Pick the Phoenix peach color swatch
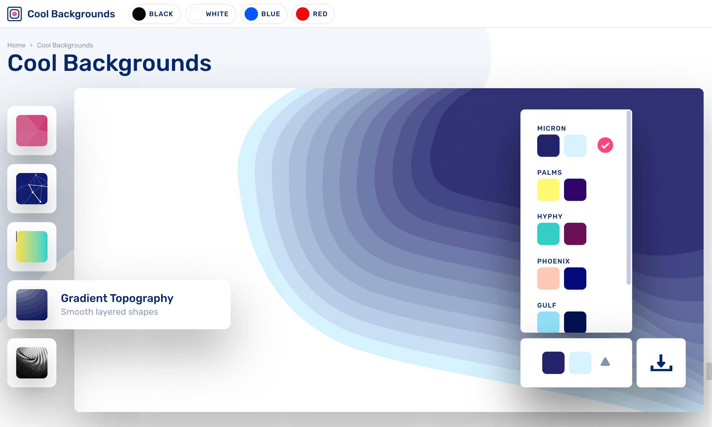The height and width of the screenshot is (427, 712). (x=548, y=278)
